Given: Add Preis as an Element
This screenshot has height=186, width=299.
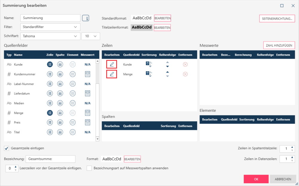Looking at the screenshot, I should click(72, 123).
